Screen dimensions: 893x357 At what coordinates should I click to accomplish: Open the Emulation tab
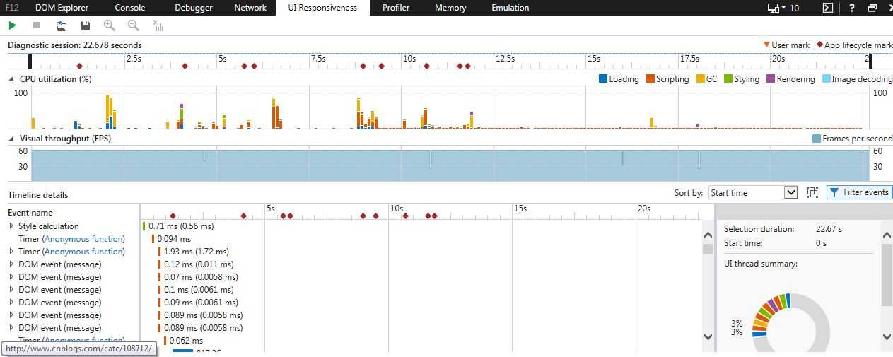(510, 8)
